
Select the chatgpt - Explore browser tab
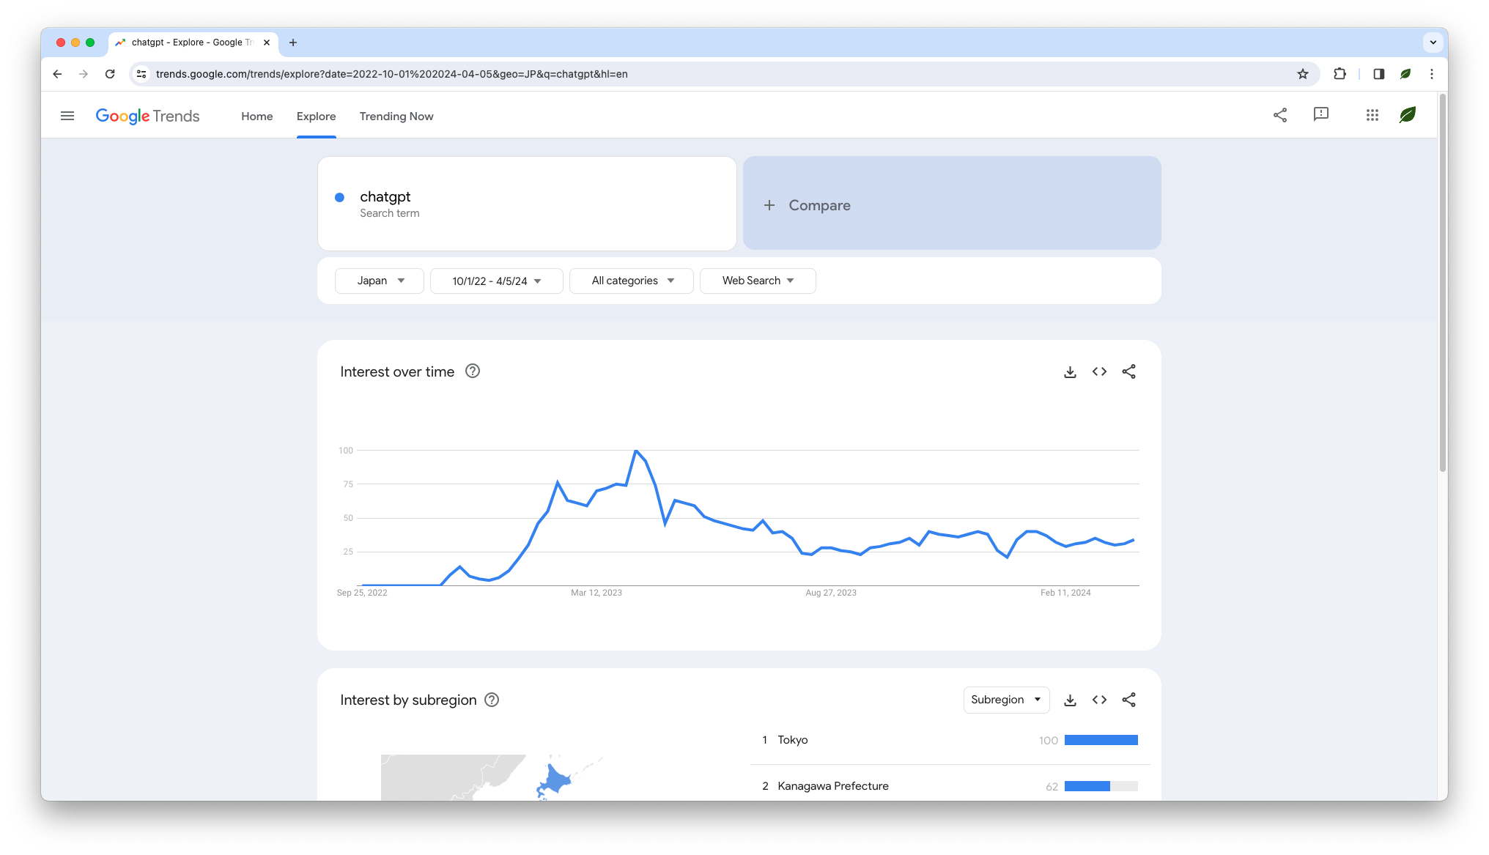click(x=193, y=42)
